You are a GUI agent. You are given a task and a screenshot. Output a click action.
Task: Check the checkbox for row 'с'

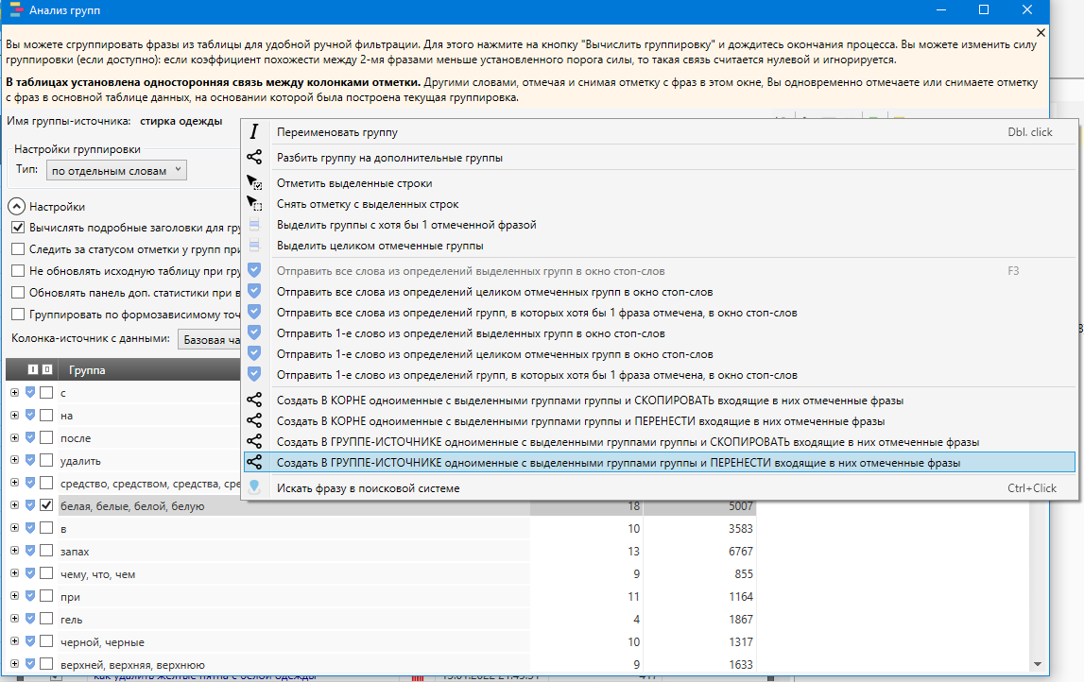[x=46, y=392]
